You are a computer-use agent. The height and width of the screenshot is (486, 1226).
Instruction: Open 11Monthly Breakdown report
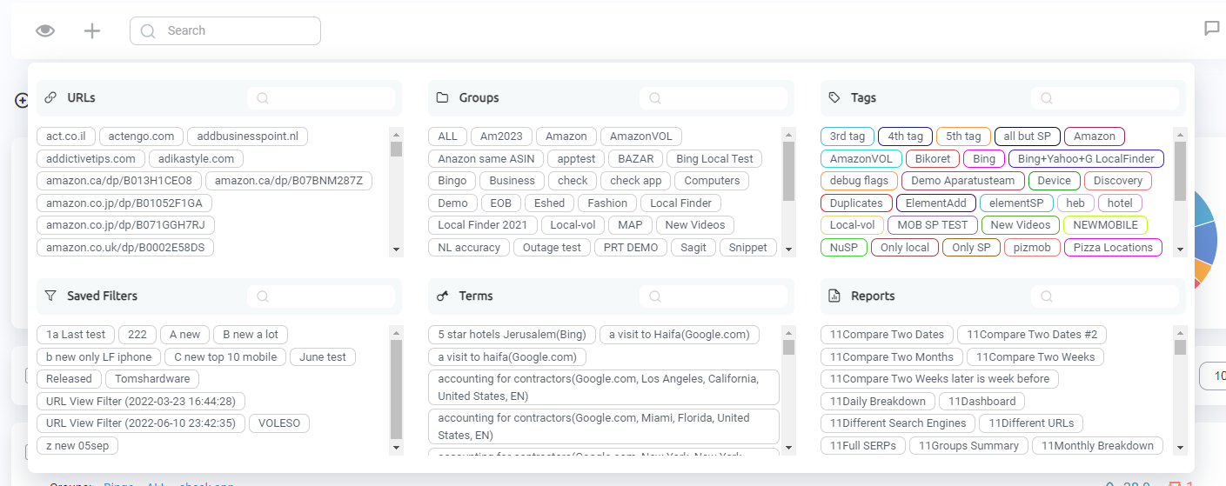click(x=1097, y=445)
